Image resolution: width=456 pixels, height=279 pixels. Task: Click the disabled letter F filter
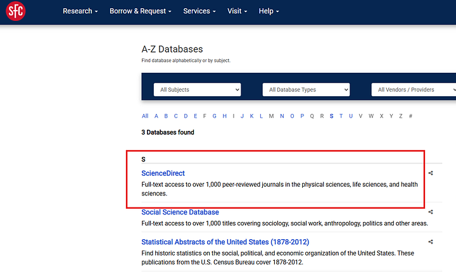point(205,116)
